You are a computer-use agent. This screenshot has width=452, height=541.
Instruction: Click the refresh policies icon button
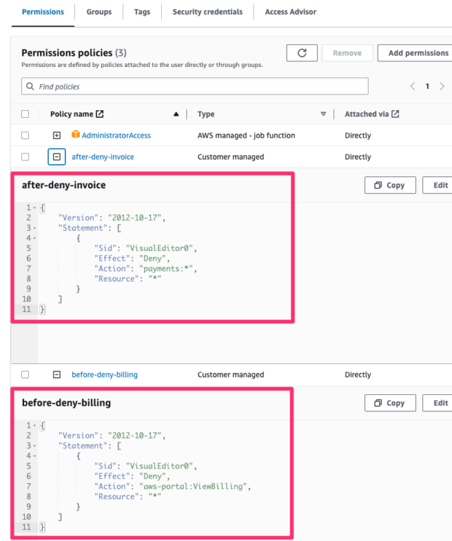(302, 53)
